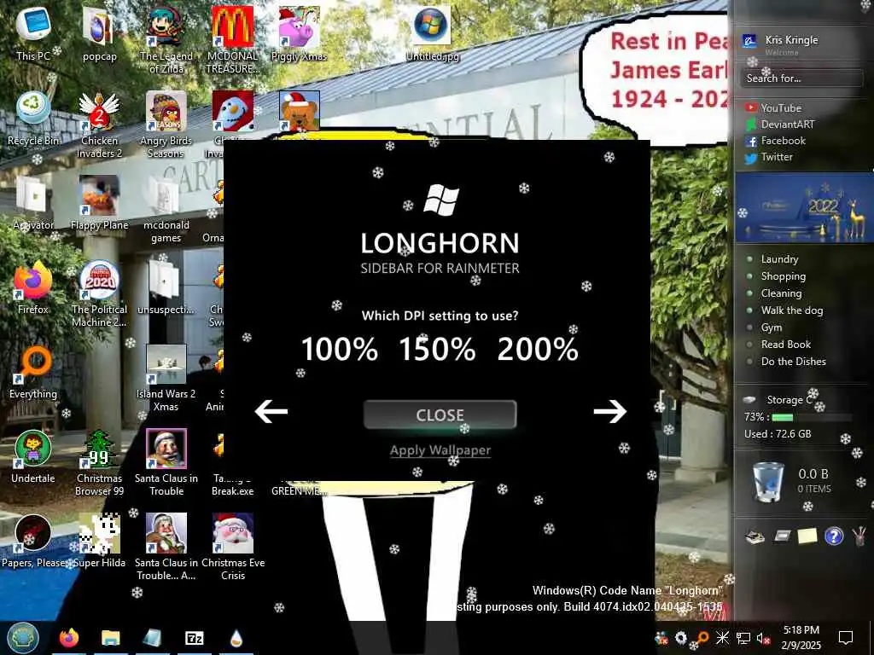Open 7-Zip from the taskbar

pos(194,638)
